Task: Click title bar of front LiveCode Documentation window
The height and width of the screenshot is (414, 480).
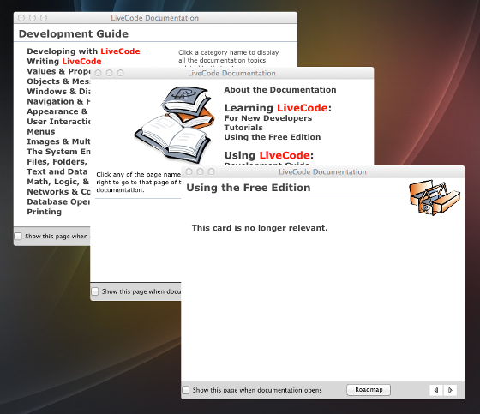Action: click(x=322, y=171)
